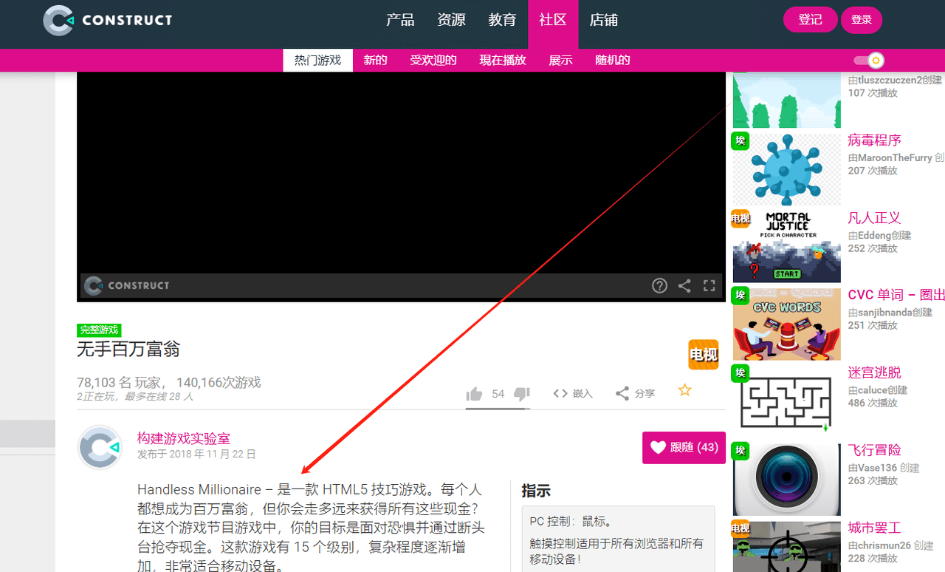Open the 教育 menu
Image resolution: width=945 pixels, height=572 pixels.
point(503,20)
